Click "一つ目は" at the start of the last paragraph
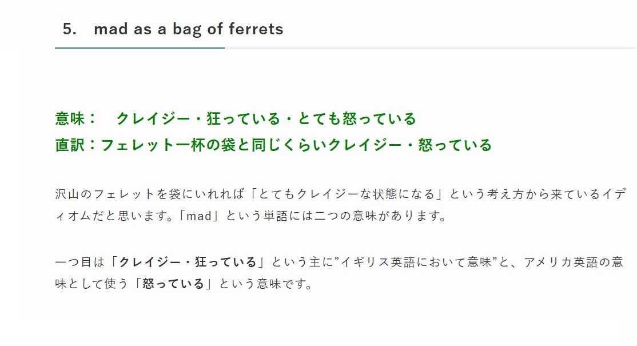 80,262
